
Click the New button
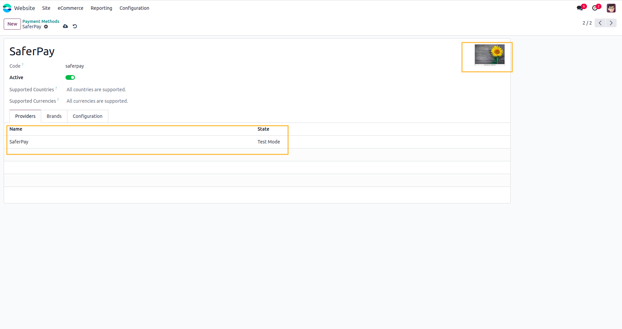click(x=12, y=24)
